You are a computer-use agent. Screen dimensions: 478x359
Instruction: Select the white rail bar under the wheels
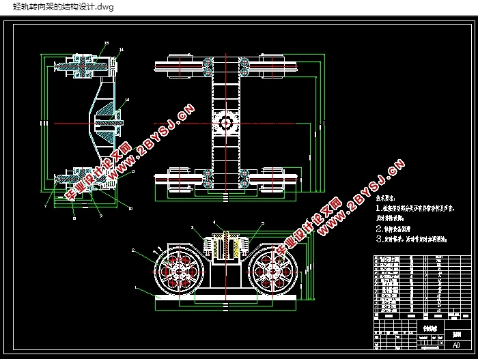point(225,298)
